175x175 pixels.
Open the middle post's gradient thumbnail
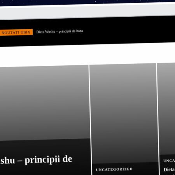pyautogui.click(x=124, y=114)
